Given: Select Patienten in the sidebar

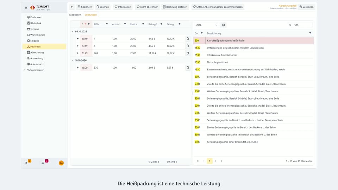Looking at the screenshot, I should pyautogui.click(x=44, y=46).
